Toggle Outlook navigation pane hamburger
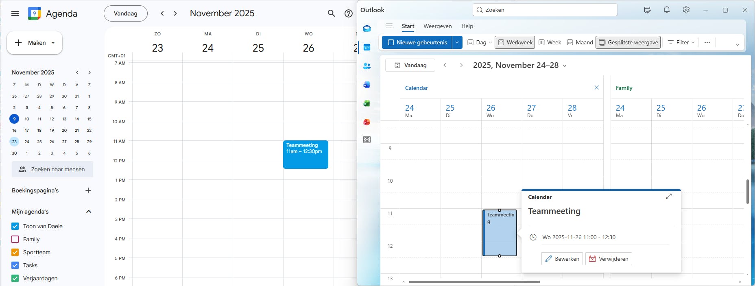Screen dimensions: 755x286 pyautogui.click(x=389, y=26)
